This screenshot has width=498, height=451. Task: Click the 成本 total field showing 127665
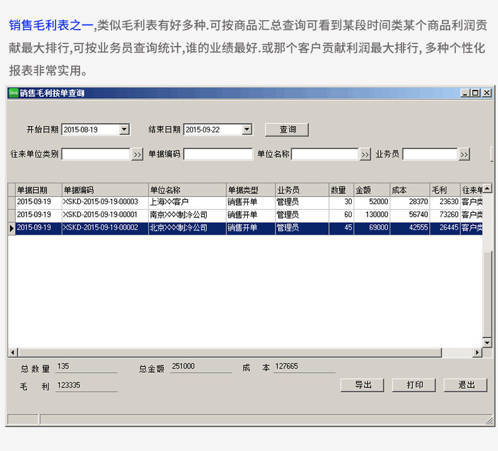[304, 367]
